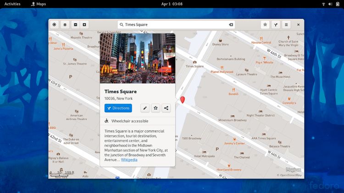Click AKA Times Square hotel label
Image resolution: width=344 pixels, height=193 pixels.
[x=264, y=138]
